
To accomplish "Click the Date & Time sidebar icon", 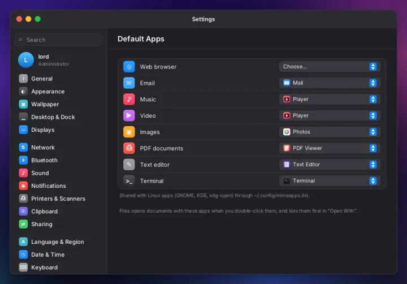I will [x=23, y=255].
